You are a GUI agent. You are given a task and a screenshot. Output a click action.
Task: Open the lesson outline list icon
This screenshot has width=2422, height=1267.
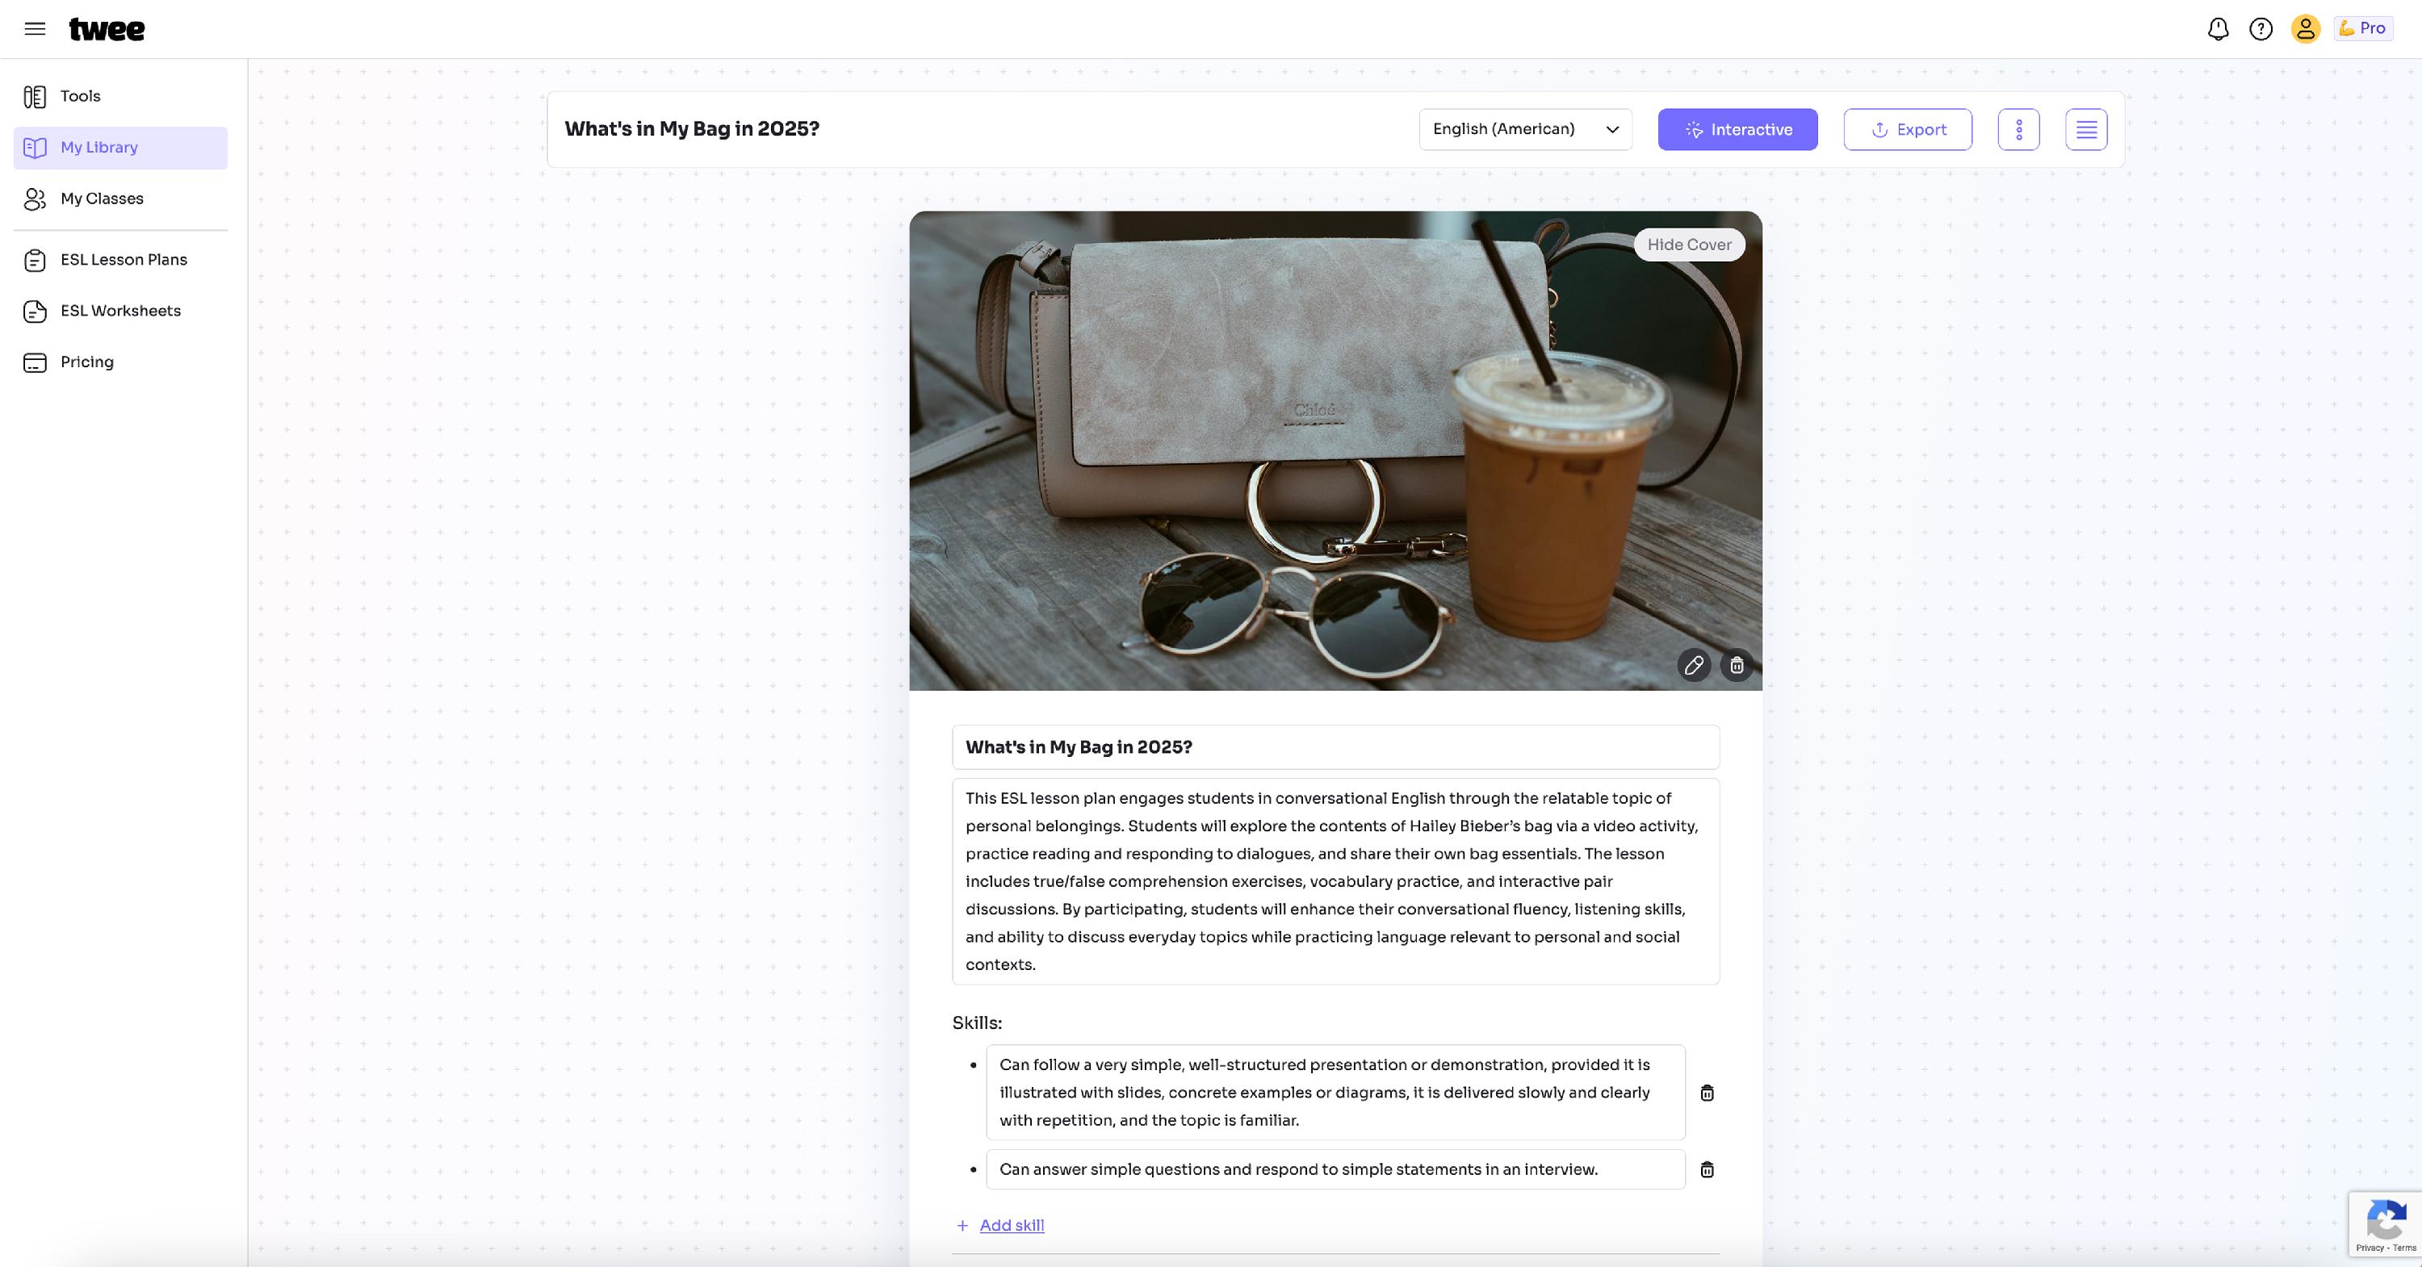[2086, 130]
